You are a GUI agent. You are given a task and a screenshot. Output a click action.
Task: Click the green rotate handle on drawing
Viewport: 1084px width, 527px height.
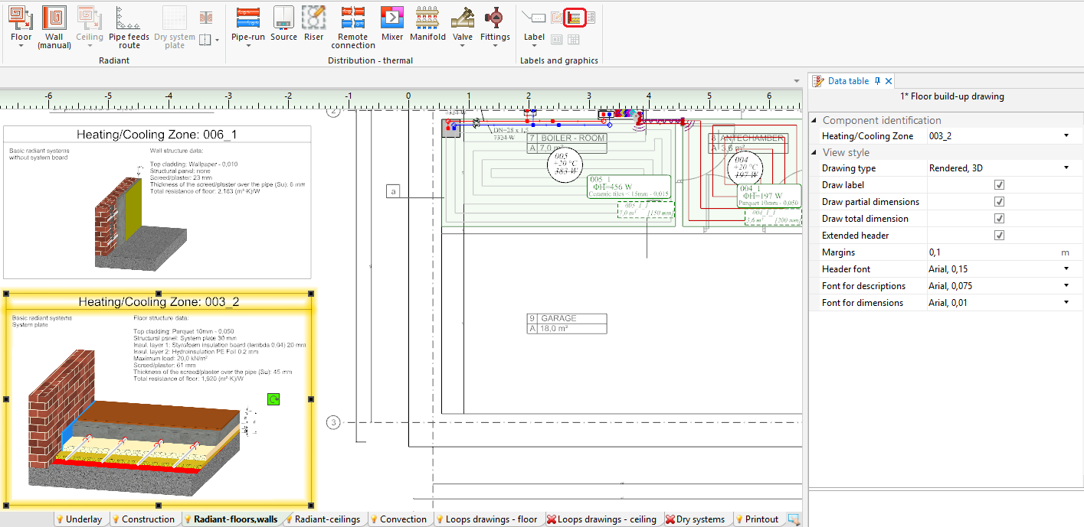(x=274, y=399)
